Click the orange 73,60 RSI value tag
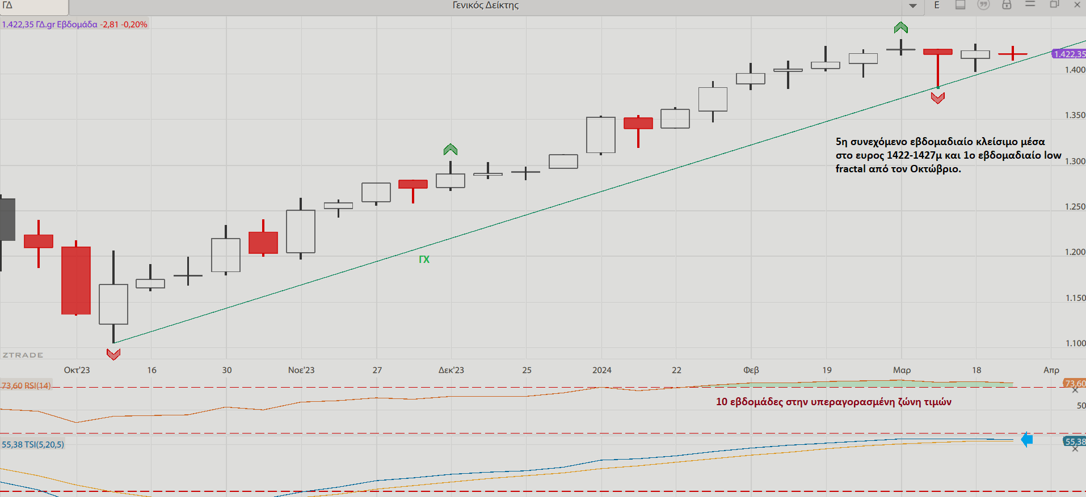1086x497 pixels. pyautogui.click(x=1075, y=383)
